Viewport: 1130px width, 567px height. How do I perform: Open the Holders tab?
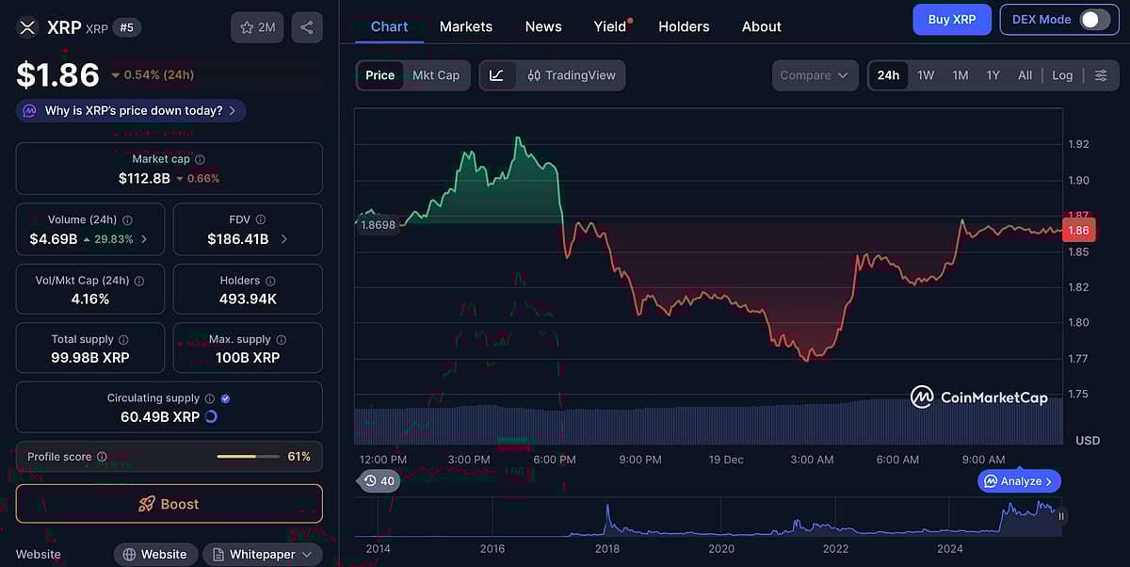[684, 26]
